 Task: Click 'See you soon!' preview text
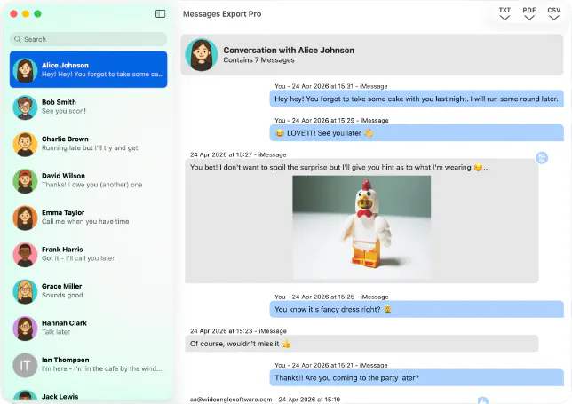(63, 111)
